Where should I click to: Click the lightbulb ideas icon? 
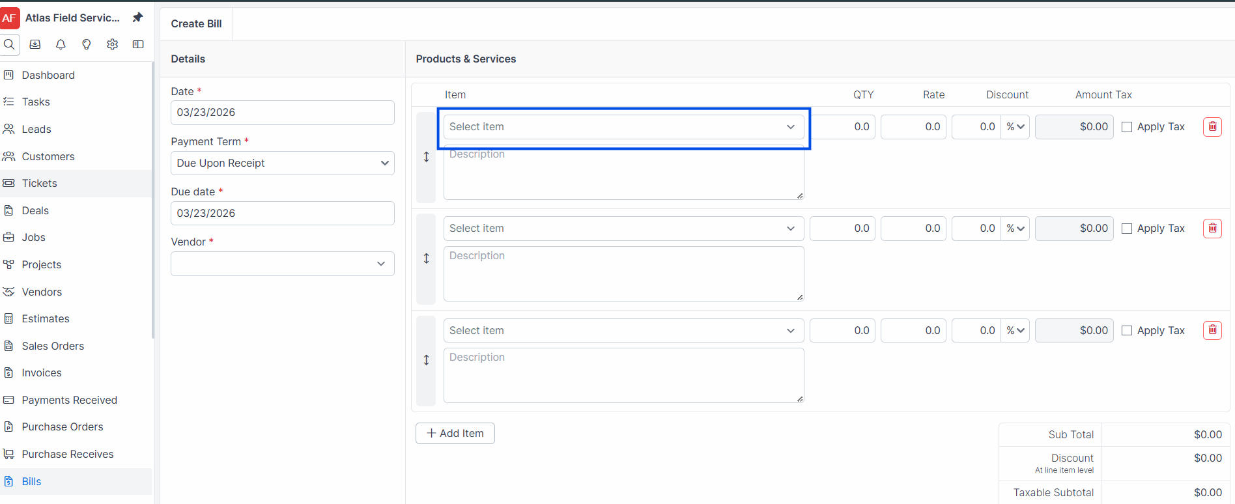86,44
